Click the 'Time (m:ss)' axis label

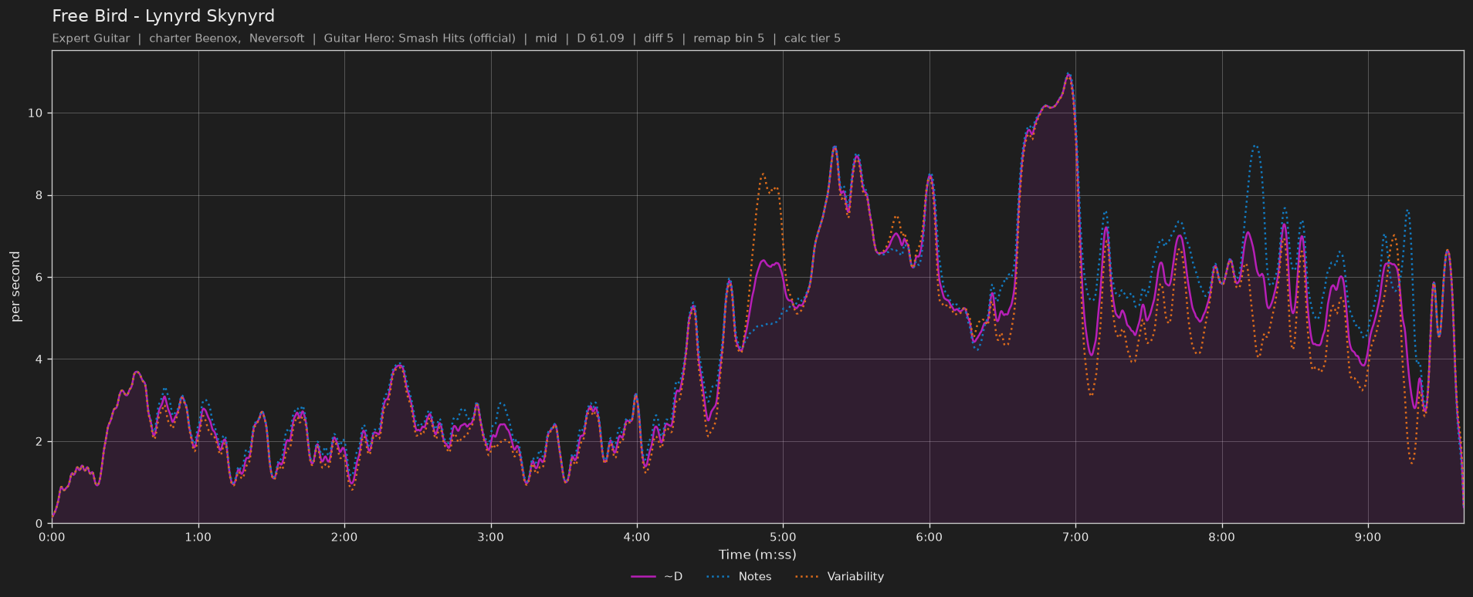757,554
